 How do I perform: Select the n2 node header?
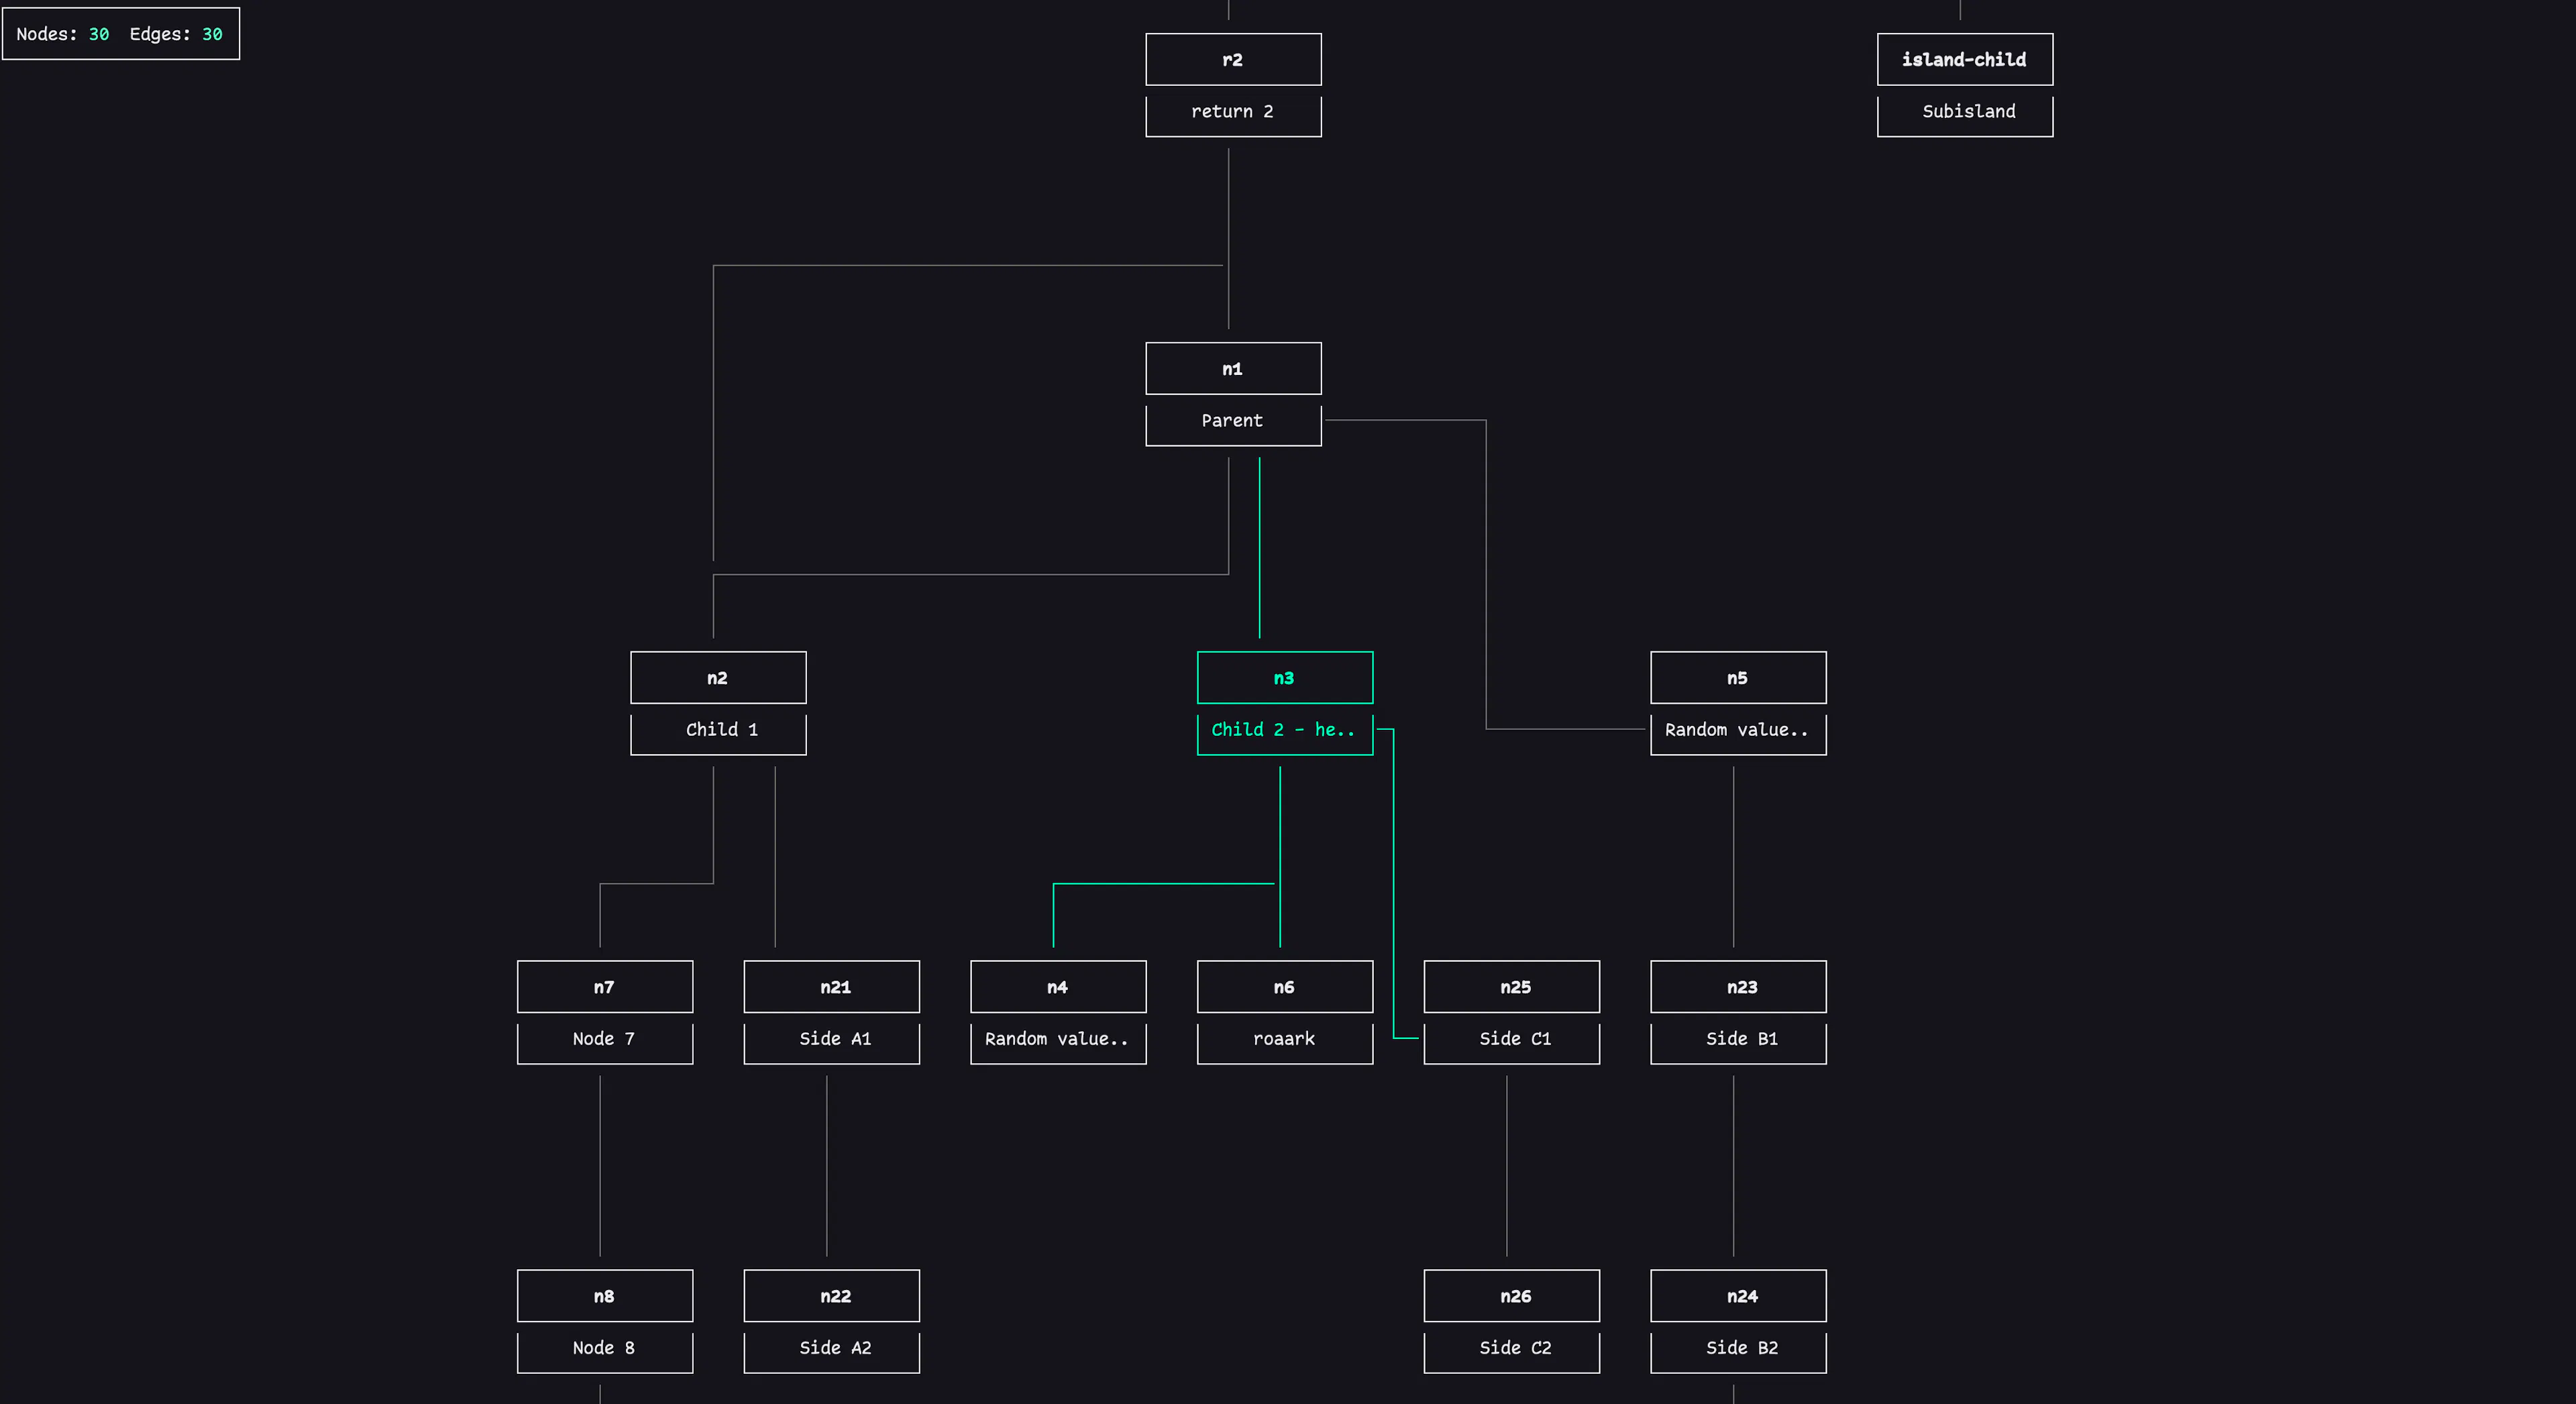coord(718,678)
